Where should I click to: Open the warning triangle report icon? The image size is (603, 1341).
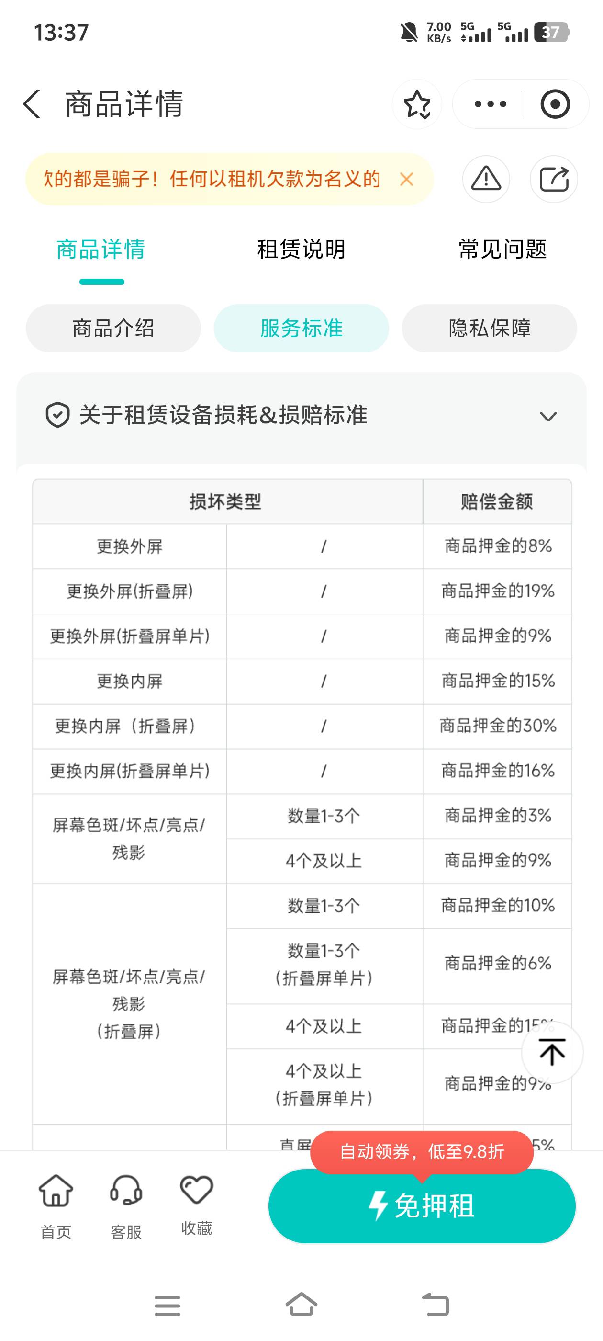(x=486, y=179)
